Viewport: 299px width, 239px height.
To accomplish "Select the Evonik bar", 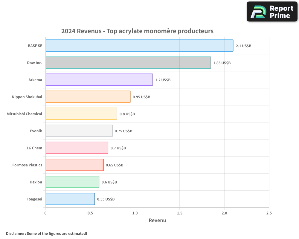I will coord(79,131).
